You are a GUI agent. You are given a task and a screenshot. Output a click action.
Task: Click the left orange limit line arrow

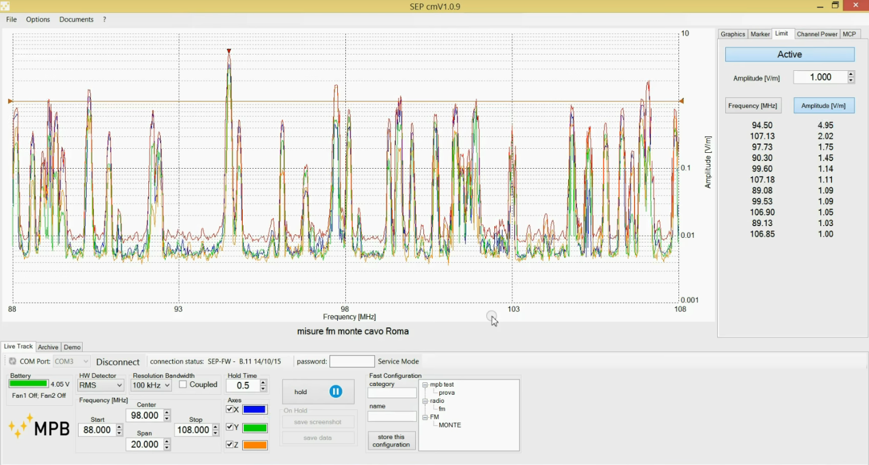coord(11,101)
